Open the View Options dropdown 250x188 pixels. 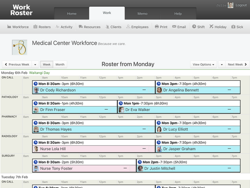203,65
